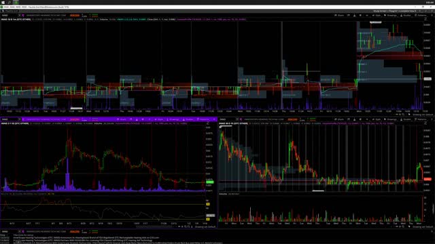Click Share button in bottom-left purple toolbar

tap(122, 119)
